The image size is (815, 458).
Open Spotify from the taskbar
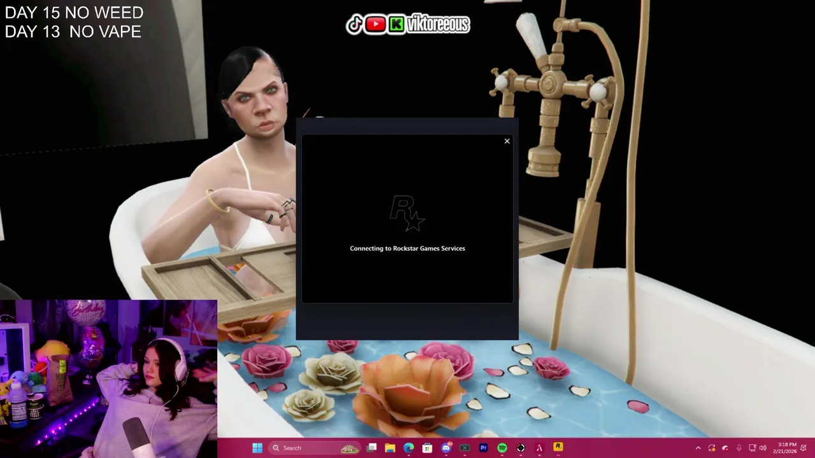tap(502, 448)
